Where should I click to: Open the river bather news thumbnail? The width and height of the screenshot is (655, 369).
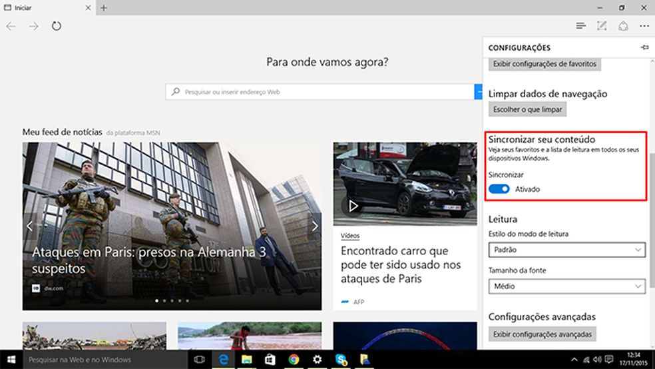click(x=250, y=336)
